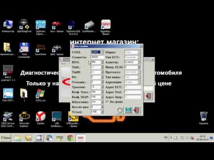
Task: Open the Digitronic Injection desktop shortcut
Action: pos(41,28)
